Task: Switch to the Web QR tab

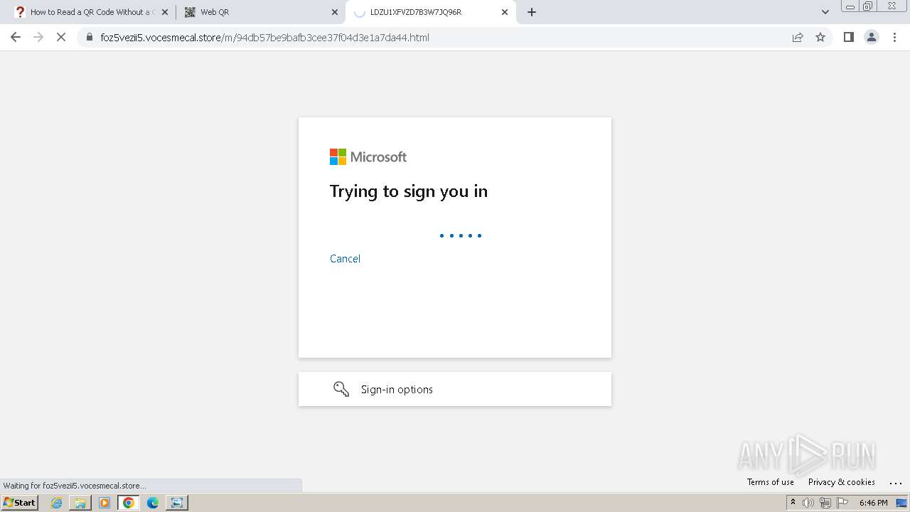Action: (x=261, y=12)
